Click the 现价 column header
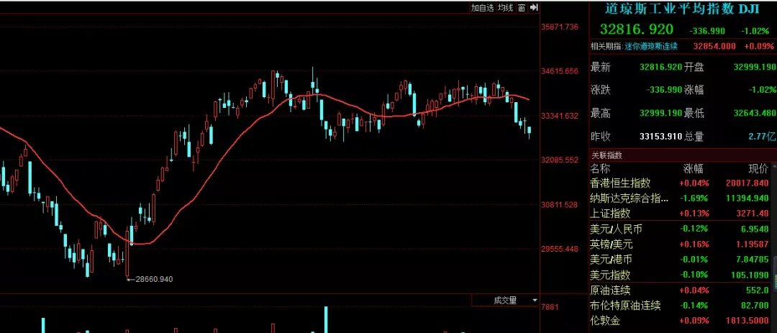 coord(758,168)
